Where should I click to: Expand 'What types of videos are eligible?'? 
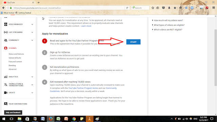(x=168, y=25)
